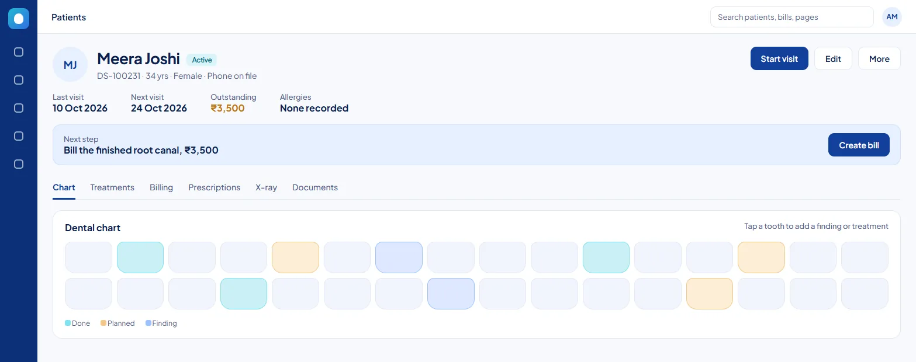916x362 pixels.
Task: Click the DS-100231 patient details line
Action: click(x=177, y=76)
